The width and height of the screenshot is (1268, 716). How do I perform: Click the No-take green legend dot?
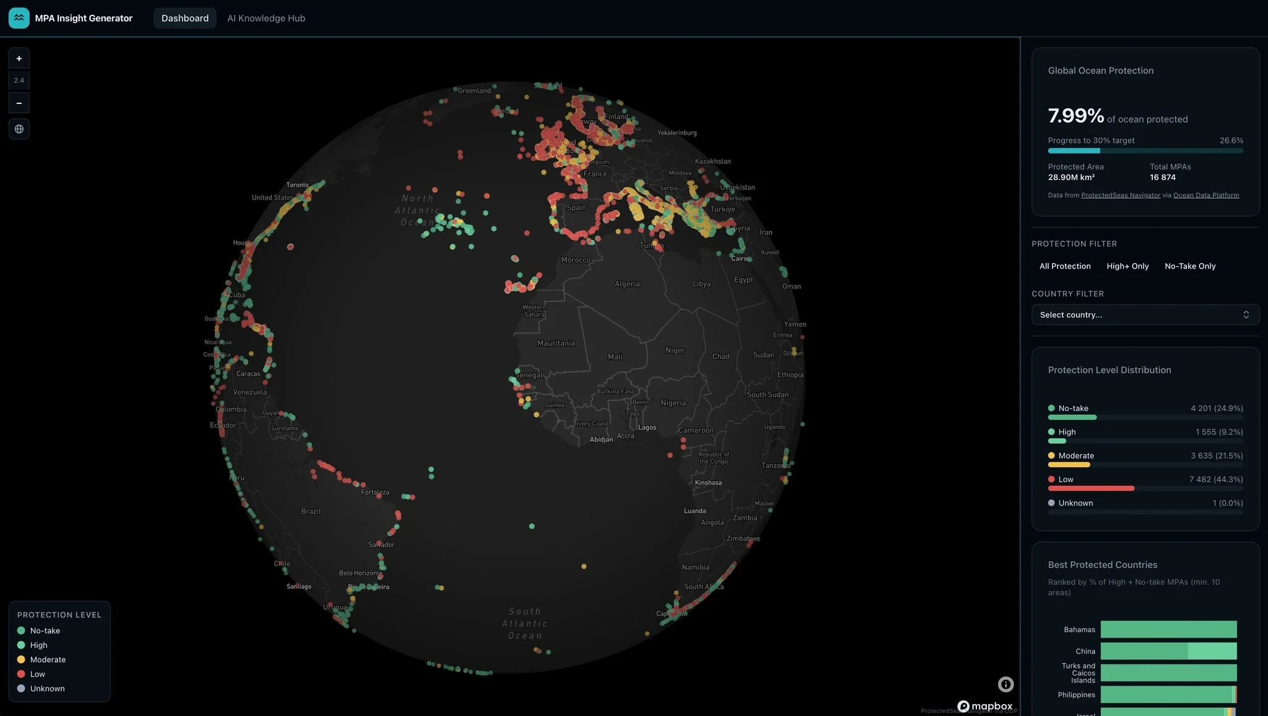tap(21, 631)
